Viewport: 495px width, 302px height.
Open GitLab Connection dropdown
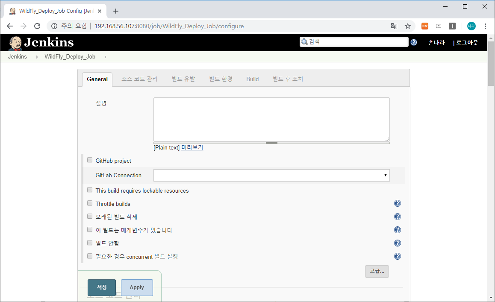[271, 176]
